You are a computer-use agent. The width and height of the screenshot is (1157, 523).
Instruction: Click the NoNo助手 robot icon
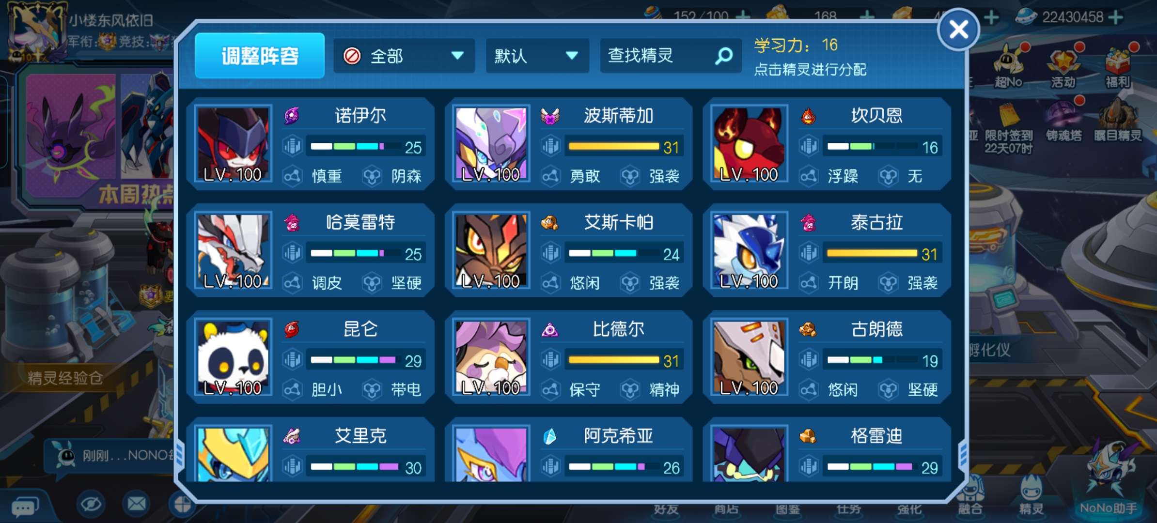tap(1109, 478)
